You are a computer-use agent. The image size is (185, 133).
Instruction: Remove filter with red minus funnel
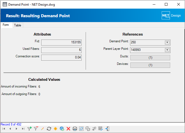click(36, 129)
